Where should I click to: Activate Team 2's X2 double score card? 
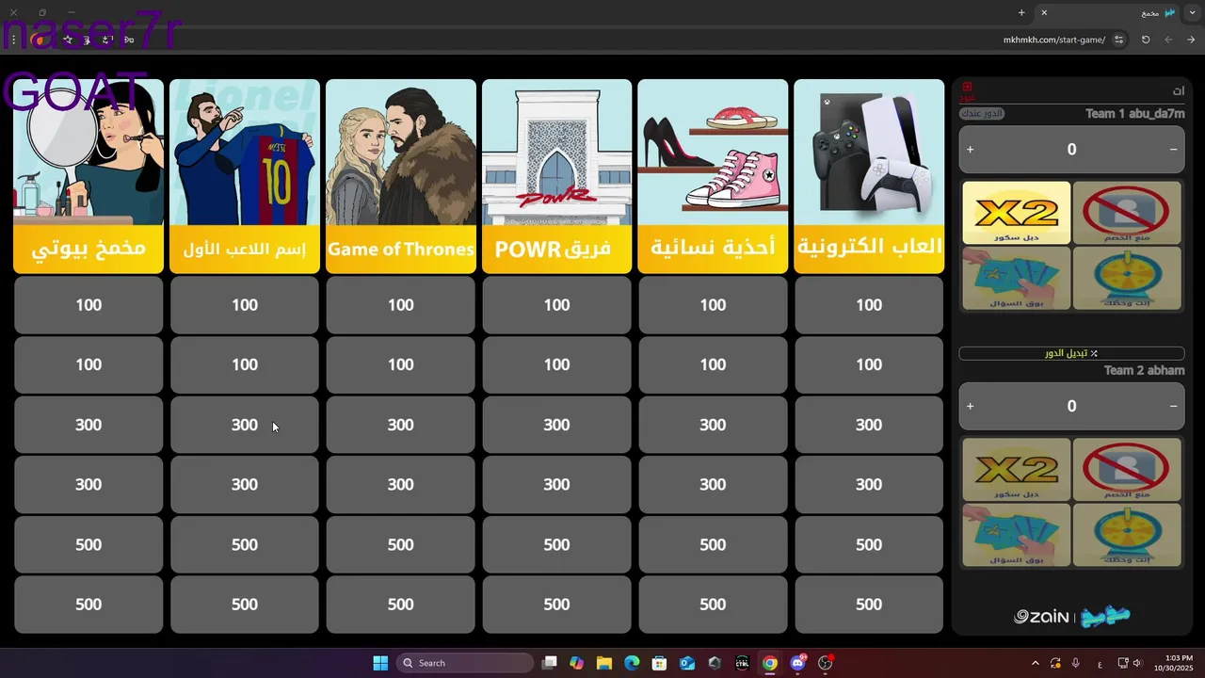[1017, 469]
